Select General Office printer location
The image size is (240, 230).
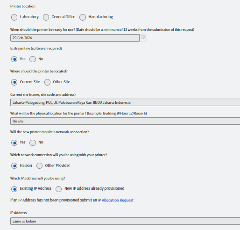click(x=46, y=17)
